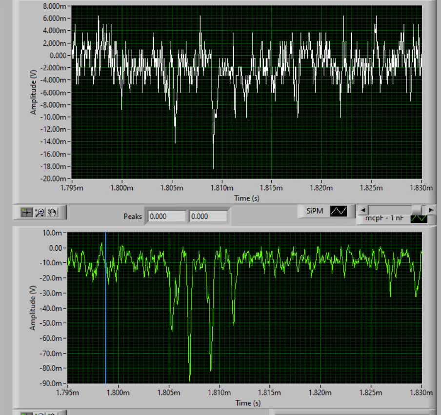The height and width of the screenshot is (415, 441).
Task: Click the -20.00m minimum amplitude axis label
Action: pos(54,178)
